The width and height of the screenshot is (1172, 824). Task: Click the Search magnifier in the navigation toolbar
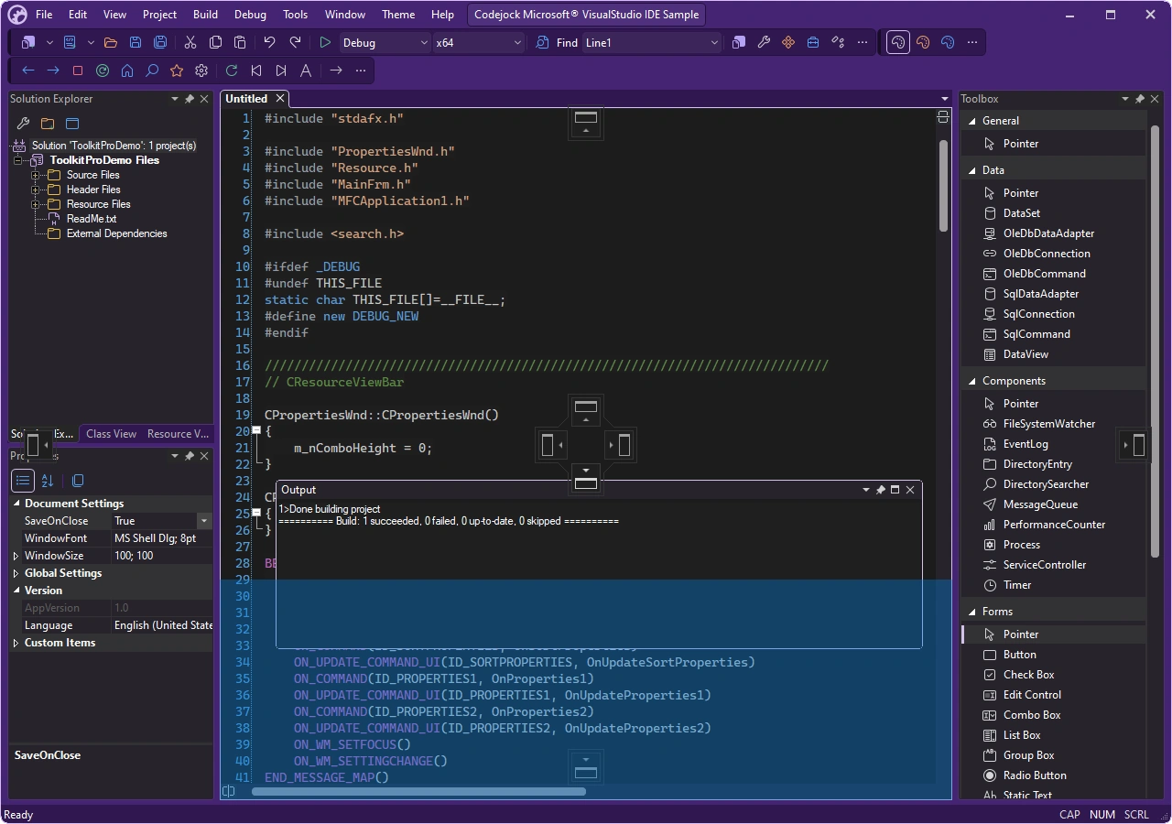(x=152, y=70)
